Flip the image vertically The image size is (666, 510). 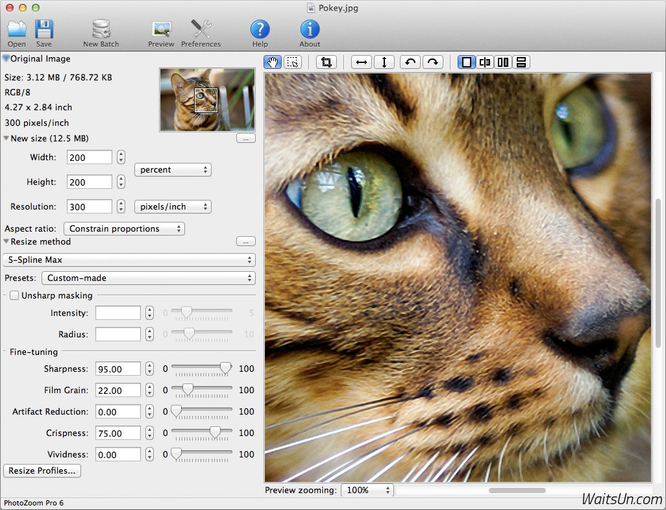point(383,62)
